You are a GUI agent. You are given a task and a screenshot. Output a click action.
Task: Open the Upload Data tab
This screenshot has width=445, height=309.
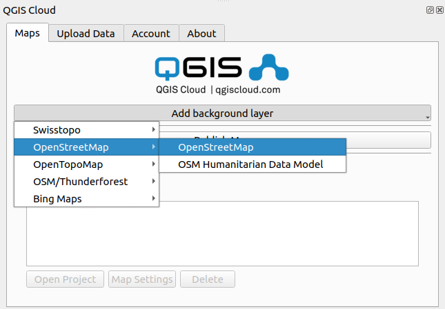[x=86, y=34]
